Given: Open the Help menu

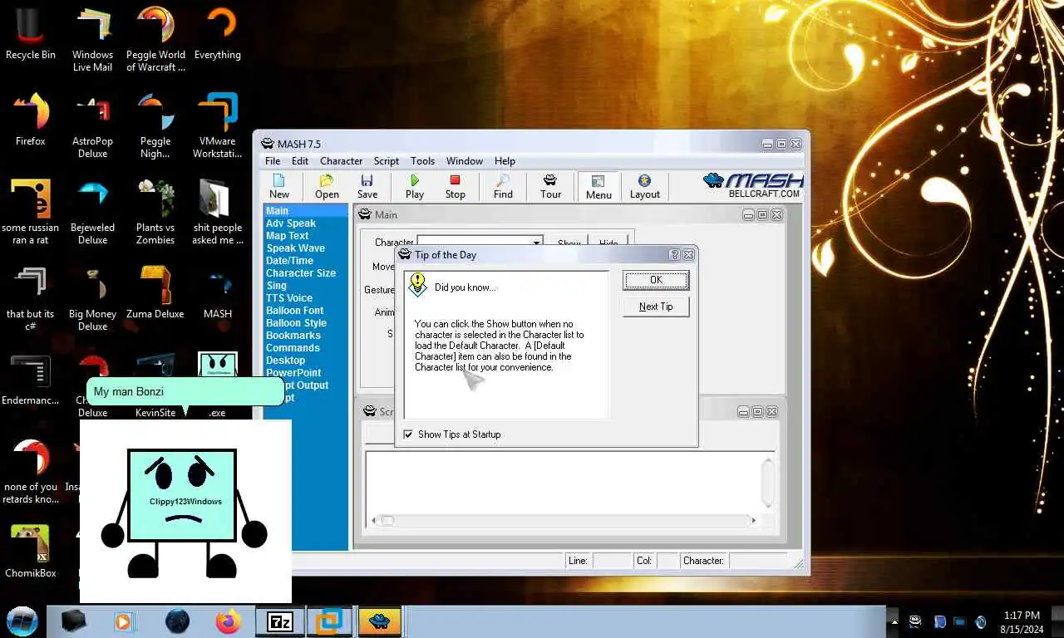Looking at the screenshot, I should (x=505, y=161).
